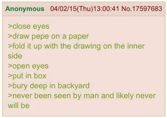
Task: Click the '>put in box' greentext line
Action: (27, 76)
